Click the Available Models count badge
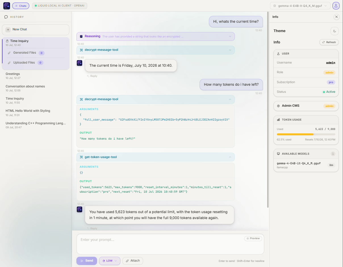Viewport: 343px width, 267px height. coord(333,154)
